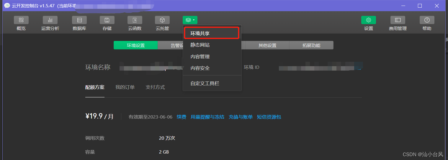Image resolution: width=448 pixels, height=160 pixels.
Task: Open the 存储 storage icon
Action: [x=107, y=20]
